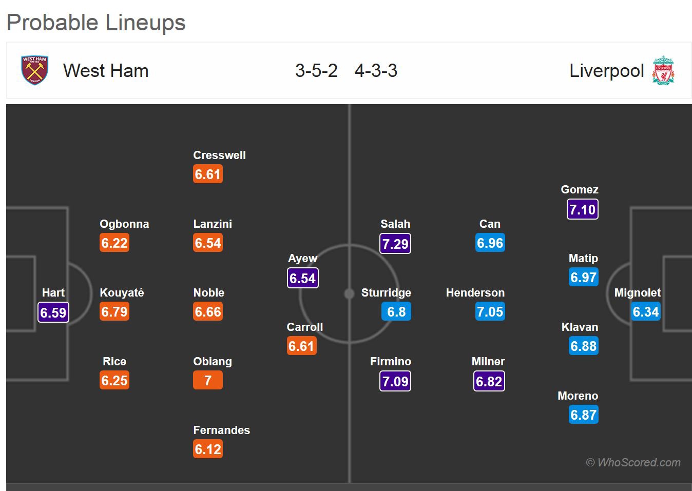Click Obiang's rating badge showing 7

click(208, 381)
